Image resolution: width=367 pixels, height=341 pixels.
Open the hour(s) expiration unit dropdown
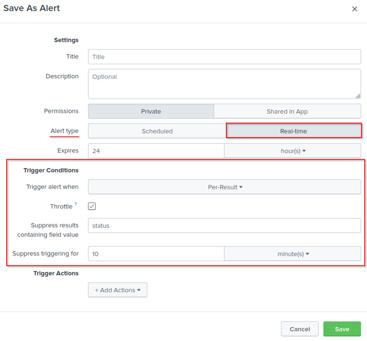(x=292, y=151)
